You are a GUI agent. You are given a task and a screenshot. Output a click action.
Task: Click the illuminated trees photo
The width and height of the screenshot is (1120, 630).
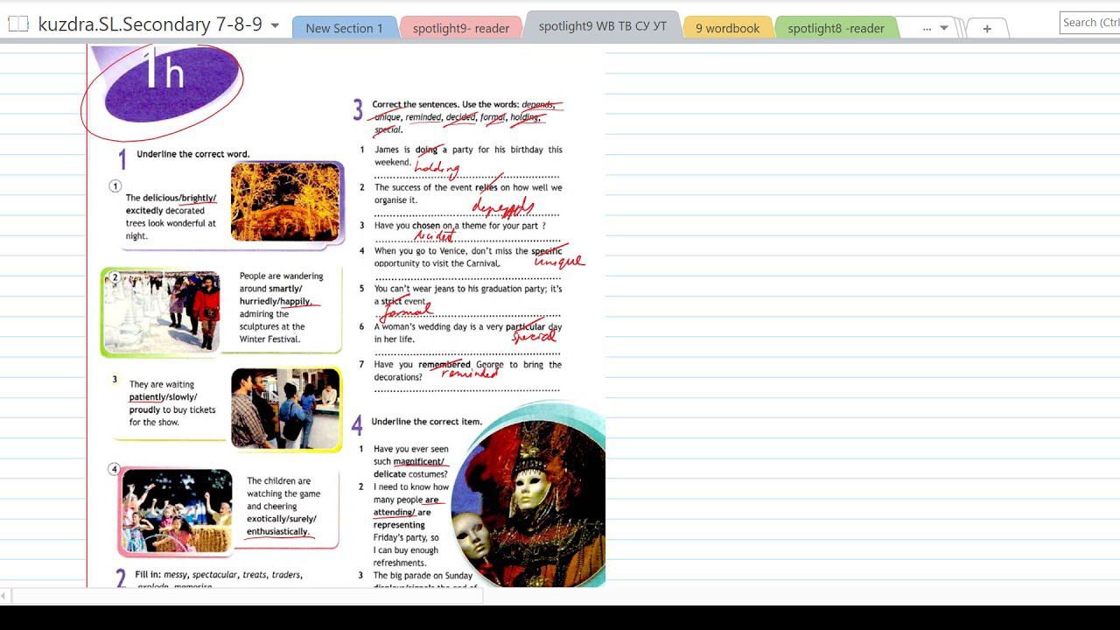tap(285, 202)
